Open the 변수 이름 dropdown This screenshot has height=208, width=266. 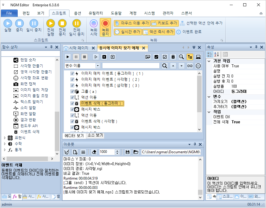98,66
